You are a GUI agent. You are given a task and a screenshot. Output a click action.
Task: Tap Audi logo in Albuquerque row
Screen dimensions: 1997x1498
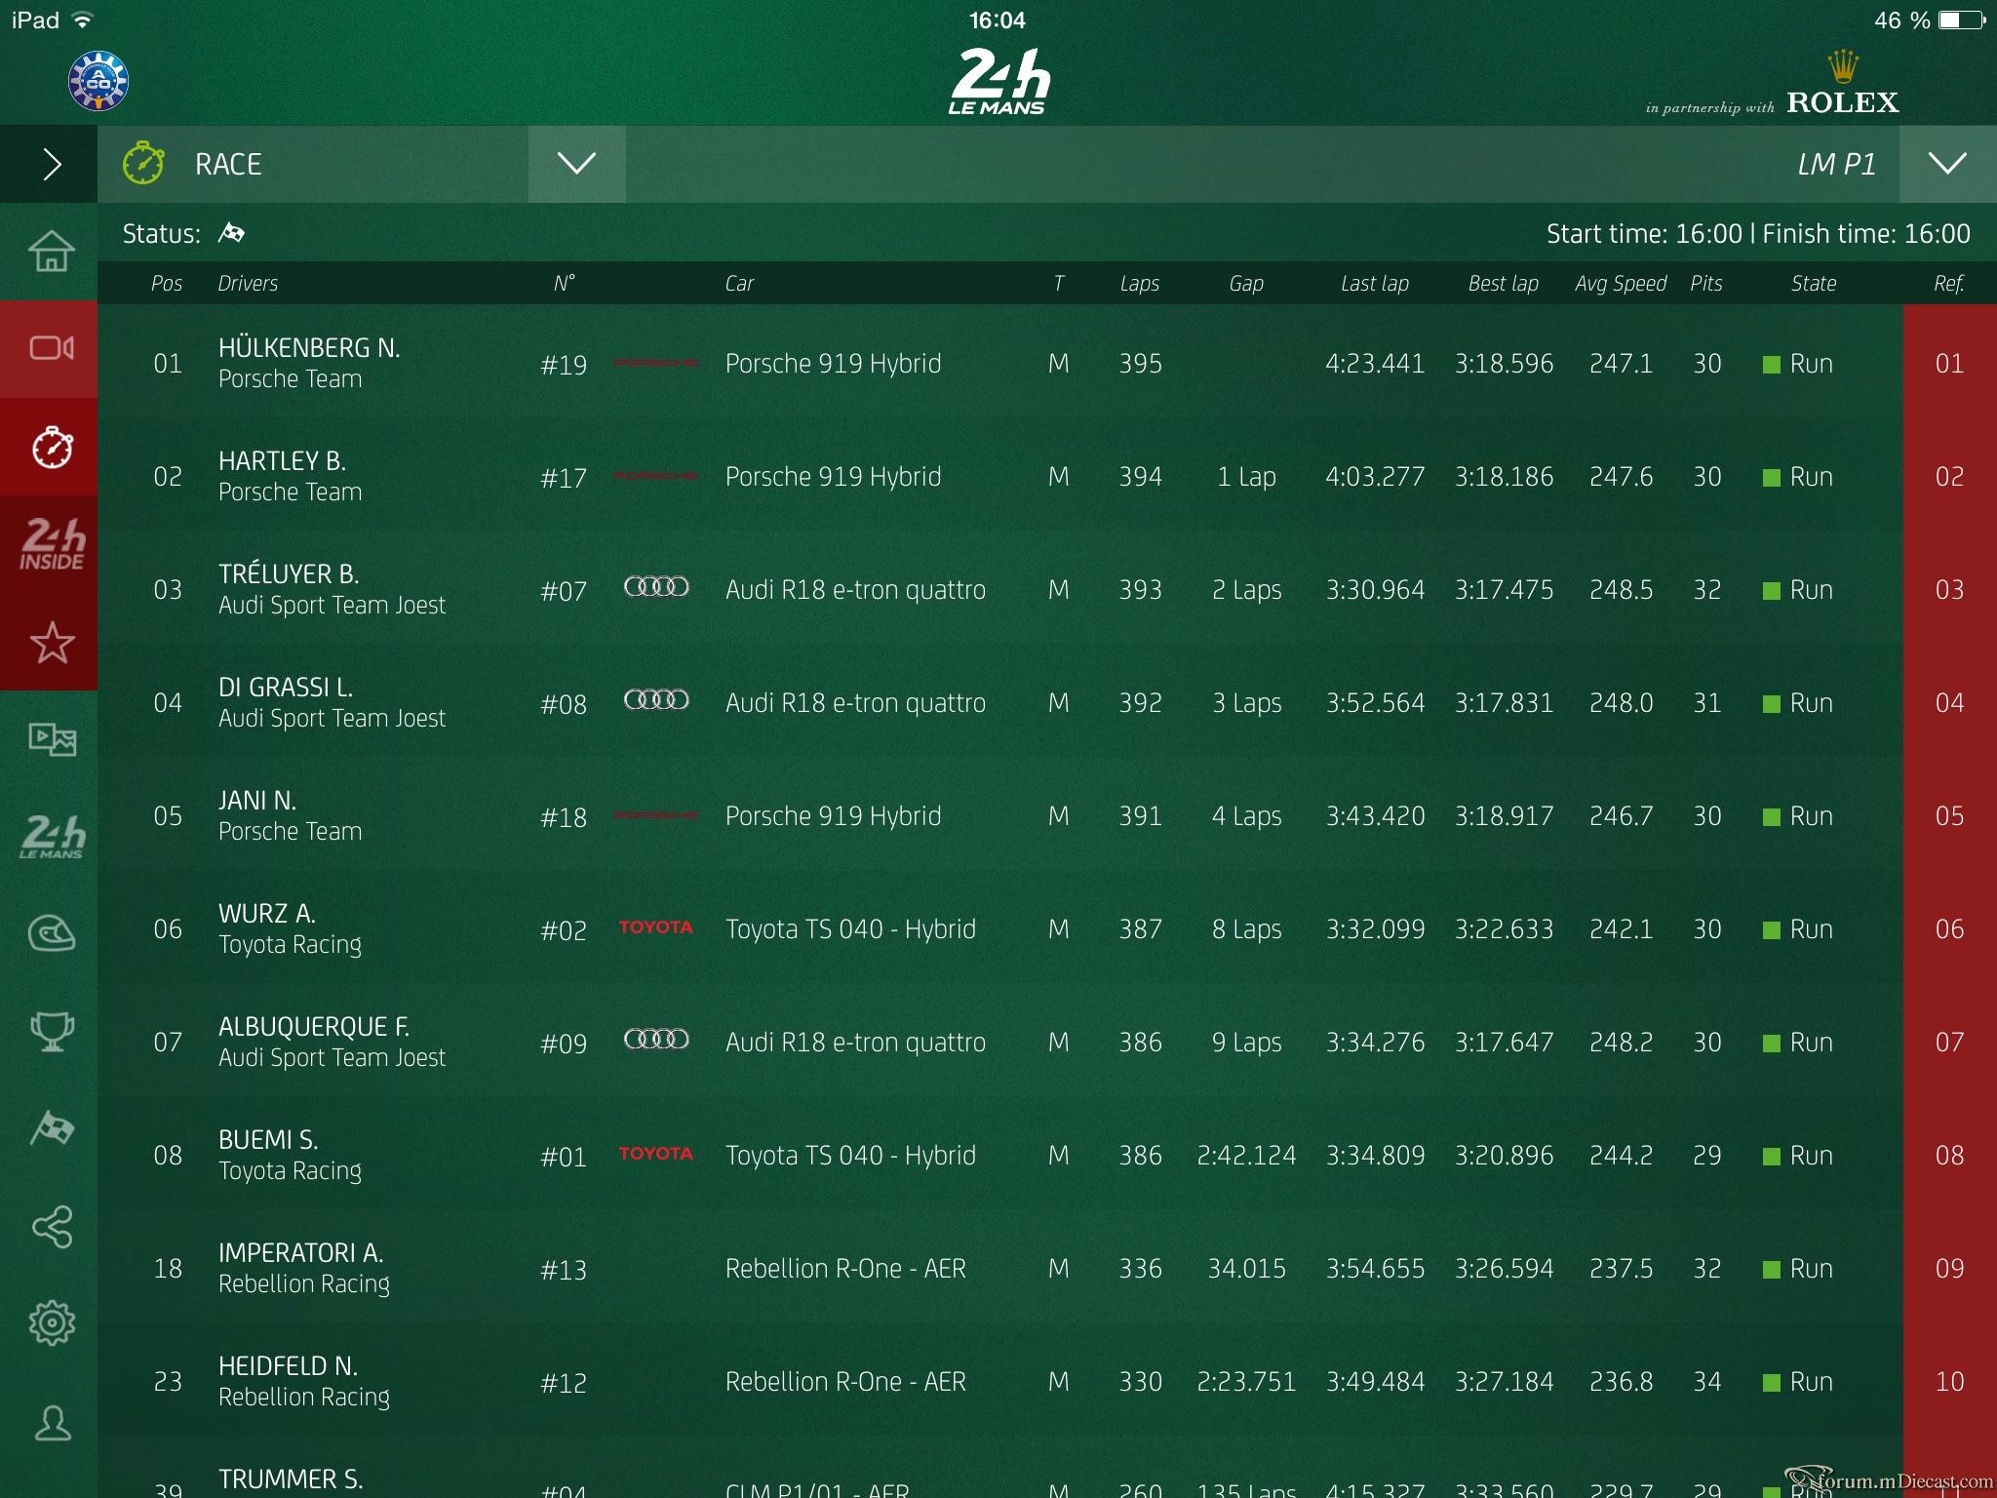(656, 1040)
